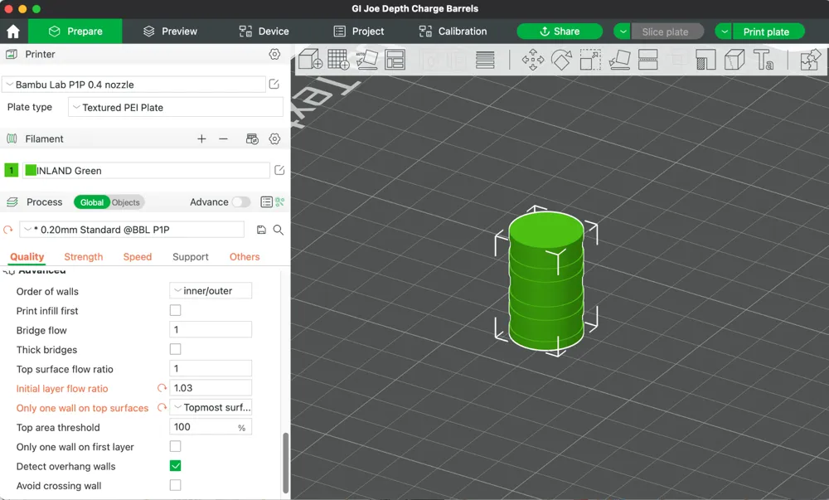Open the Text shape tool
Viewport: 829px width, 500px height.
763,60
